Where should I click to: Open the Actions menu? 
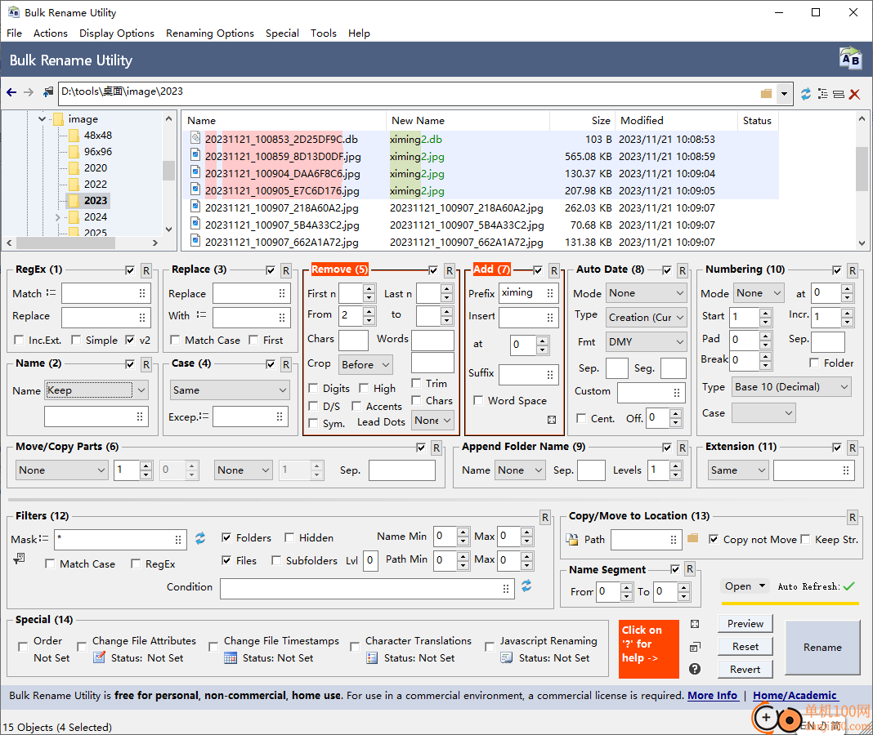pyautogui.click(x=50, y=33)
